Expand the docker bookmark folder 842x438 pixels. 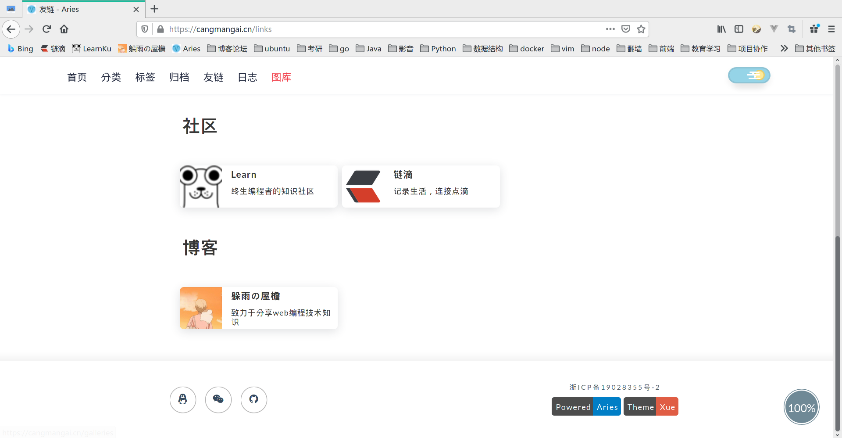pyautogui.click(x=527, y=49)
